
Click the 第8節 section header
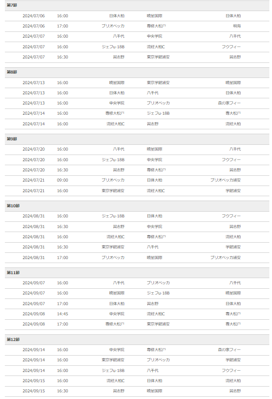[137, 72]
